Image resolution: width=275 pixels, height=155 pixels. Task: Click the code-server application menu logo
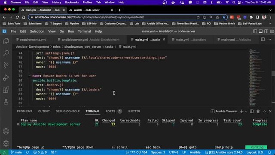[5, 31]
